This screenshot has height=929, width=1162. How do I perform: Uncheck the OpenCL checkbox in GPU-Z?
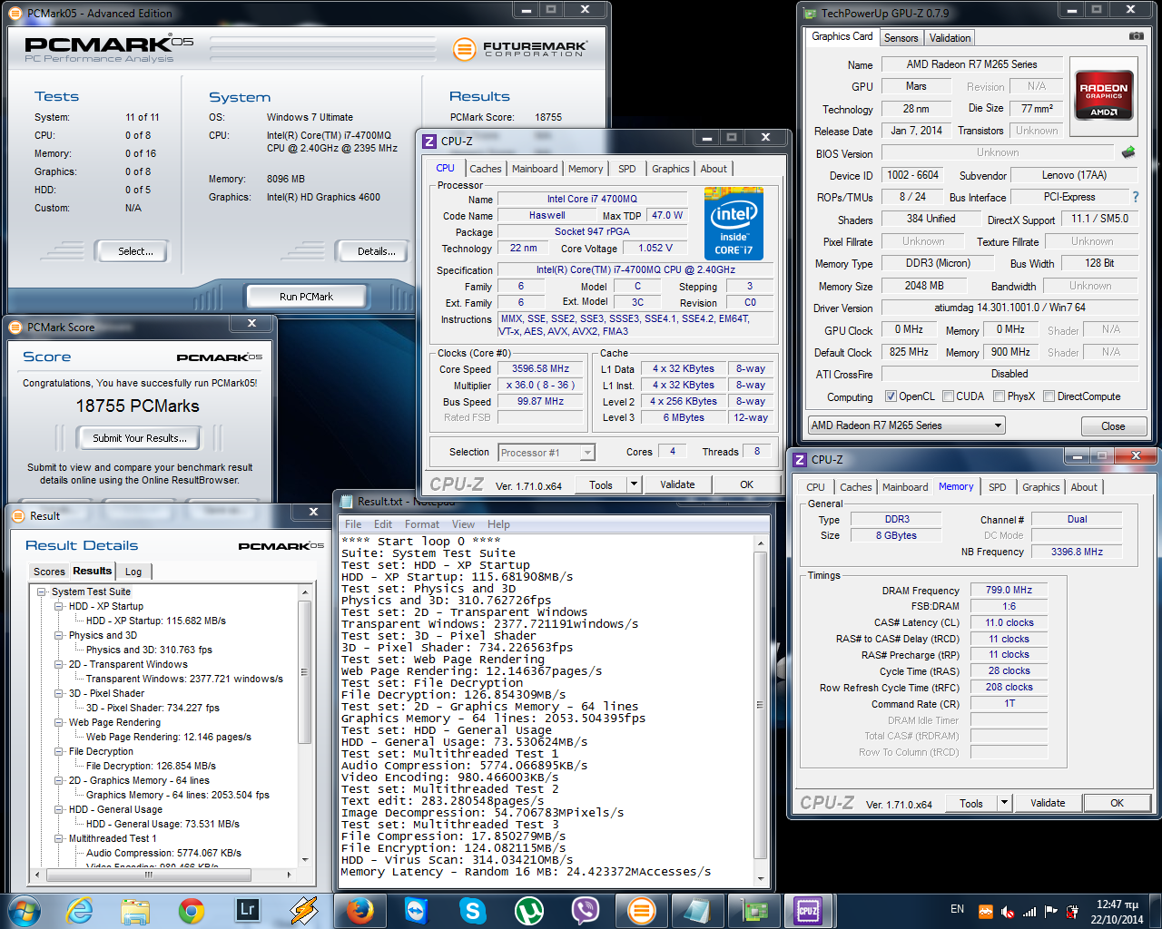[891, 396]
